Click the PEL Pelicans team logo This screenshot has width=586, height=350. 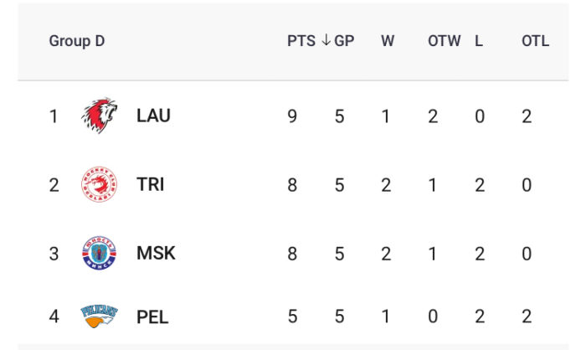pyautogui.click(x=99, y=317)
